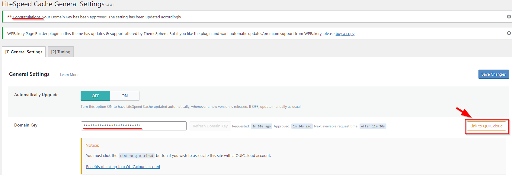
Task: Open Benefits of linking to QUIC.cloud account
Action: [123, 167]
